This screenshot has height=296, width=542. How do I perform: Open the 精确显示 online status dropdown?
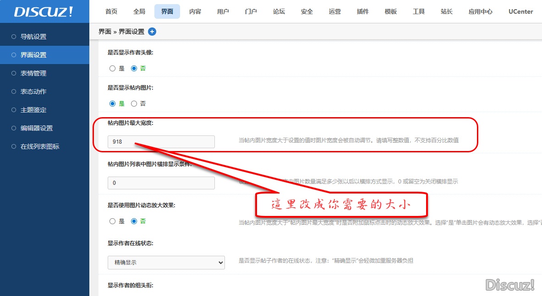tap(166, 263)
